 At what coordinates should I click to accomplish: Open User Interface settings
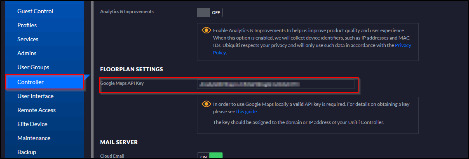point(35,96)
